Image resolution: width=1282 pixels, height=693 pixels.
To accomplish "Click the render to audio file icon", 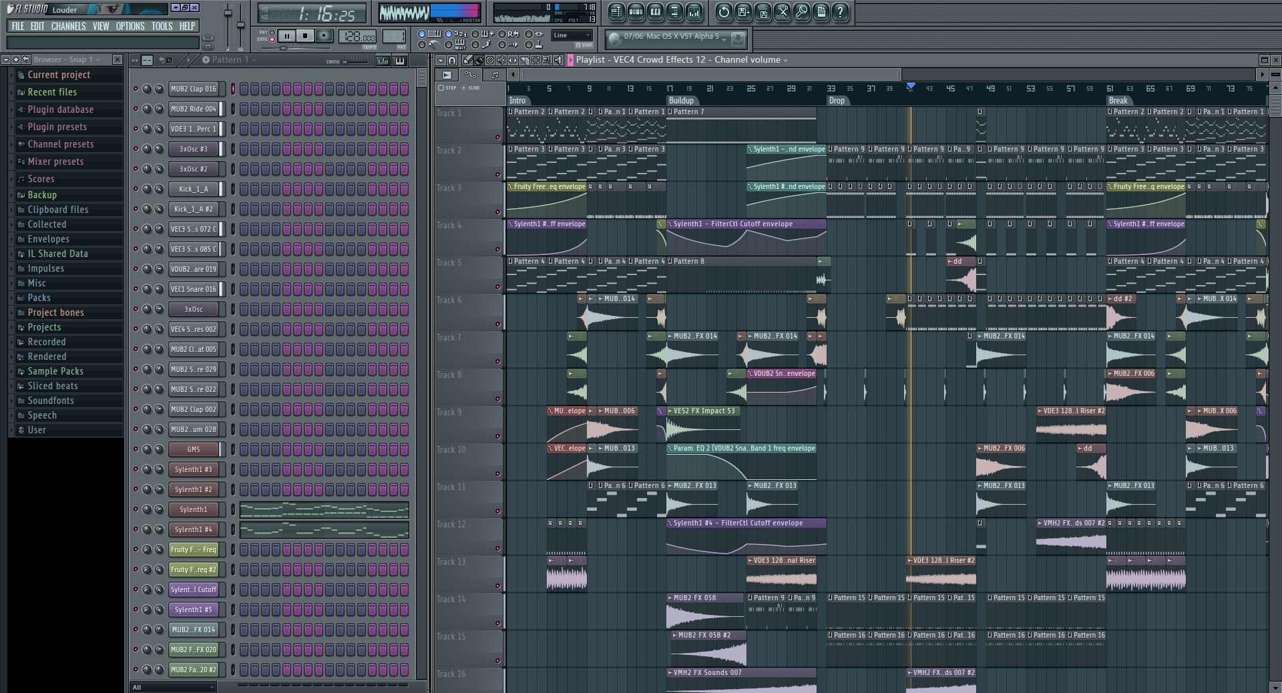I will [x=763, y=12].
